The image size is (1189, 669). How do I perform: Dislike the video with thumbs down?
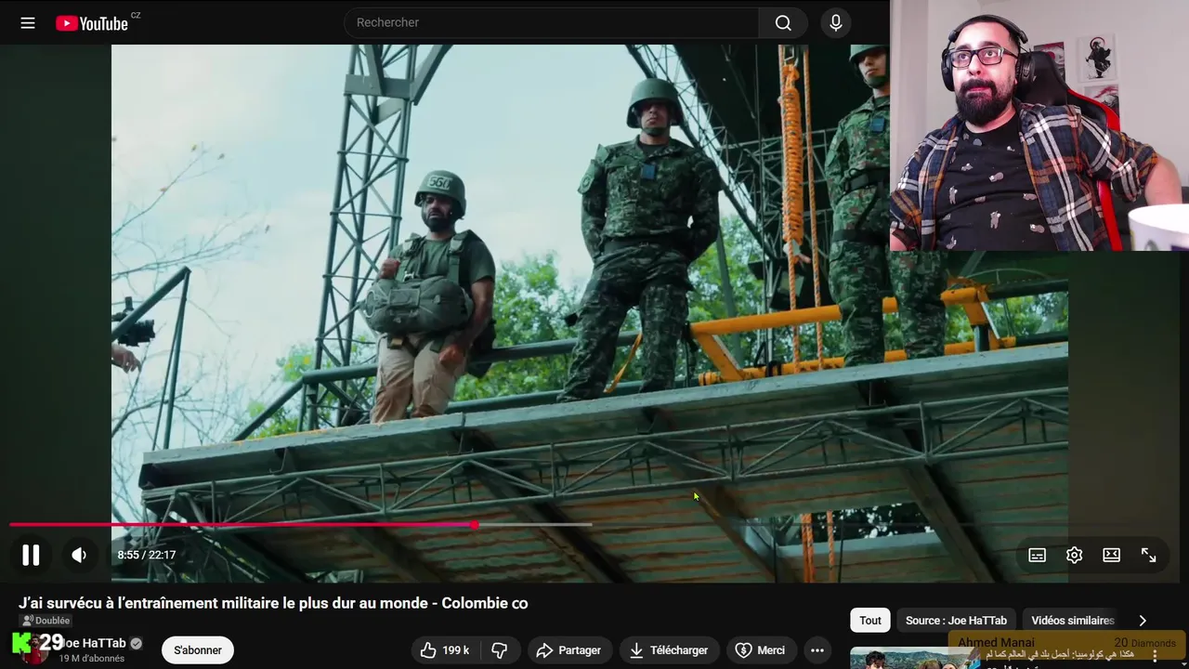pyautogui.click(x=500, y=650)
